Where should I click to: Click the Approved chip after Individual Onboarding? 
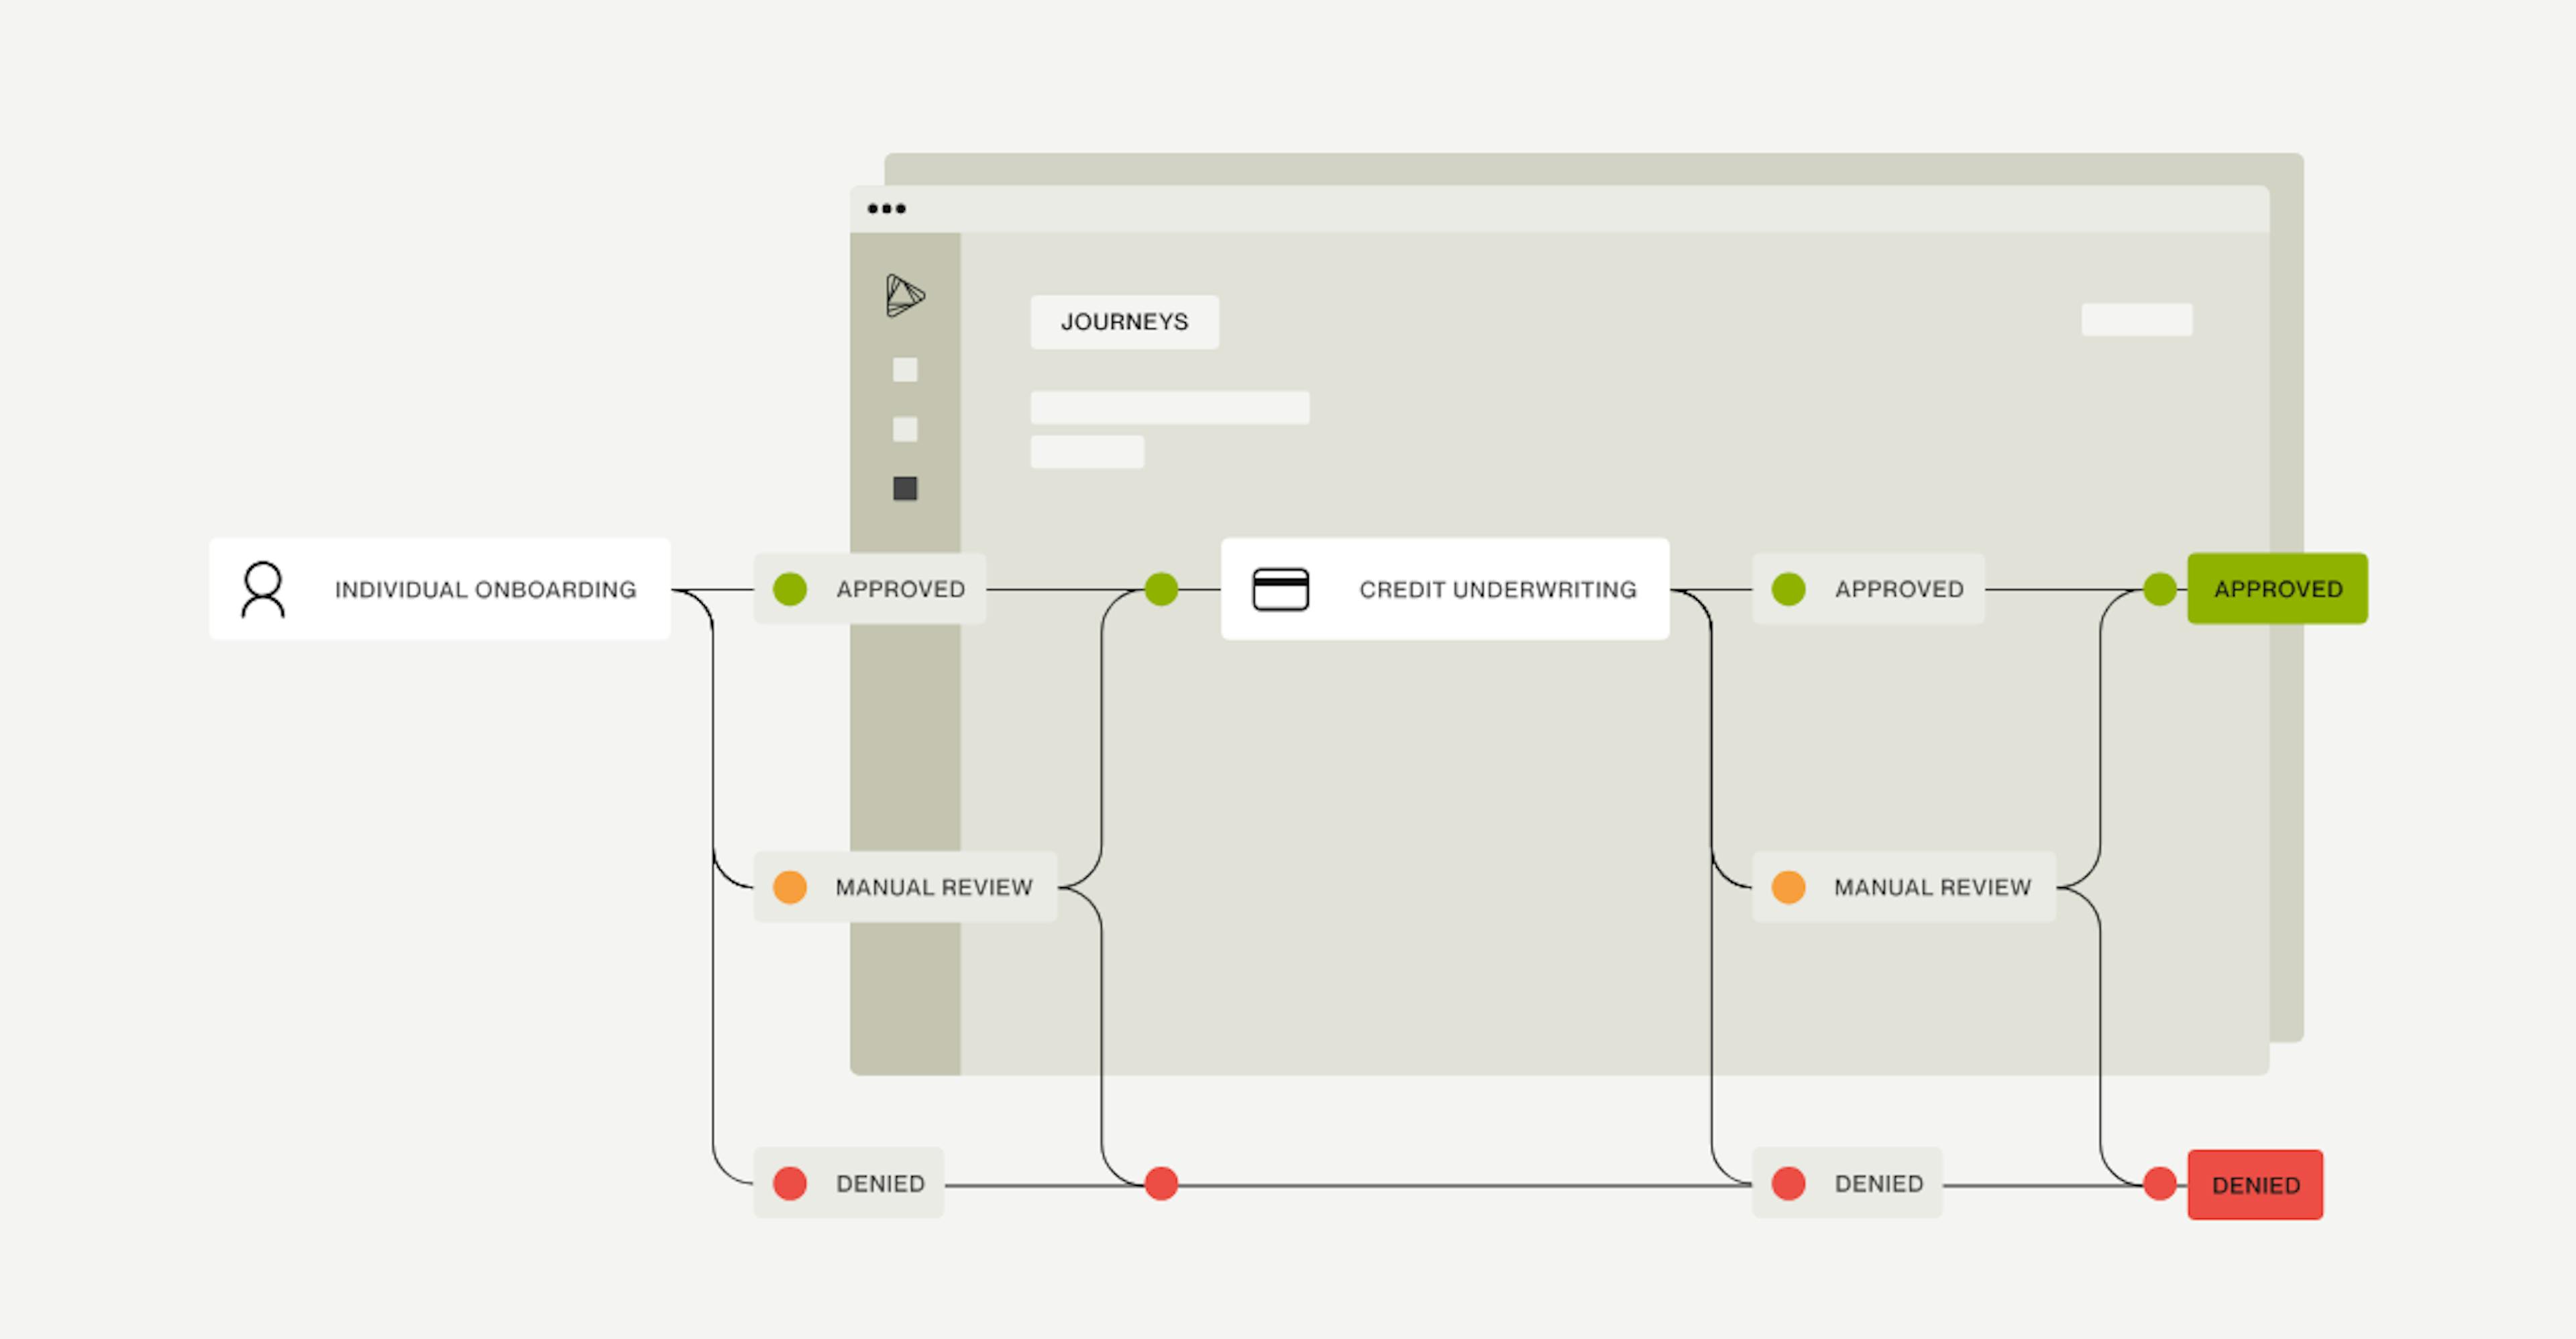tap(870, 589)
